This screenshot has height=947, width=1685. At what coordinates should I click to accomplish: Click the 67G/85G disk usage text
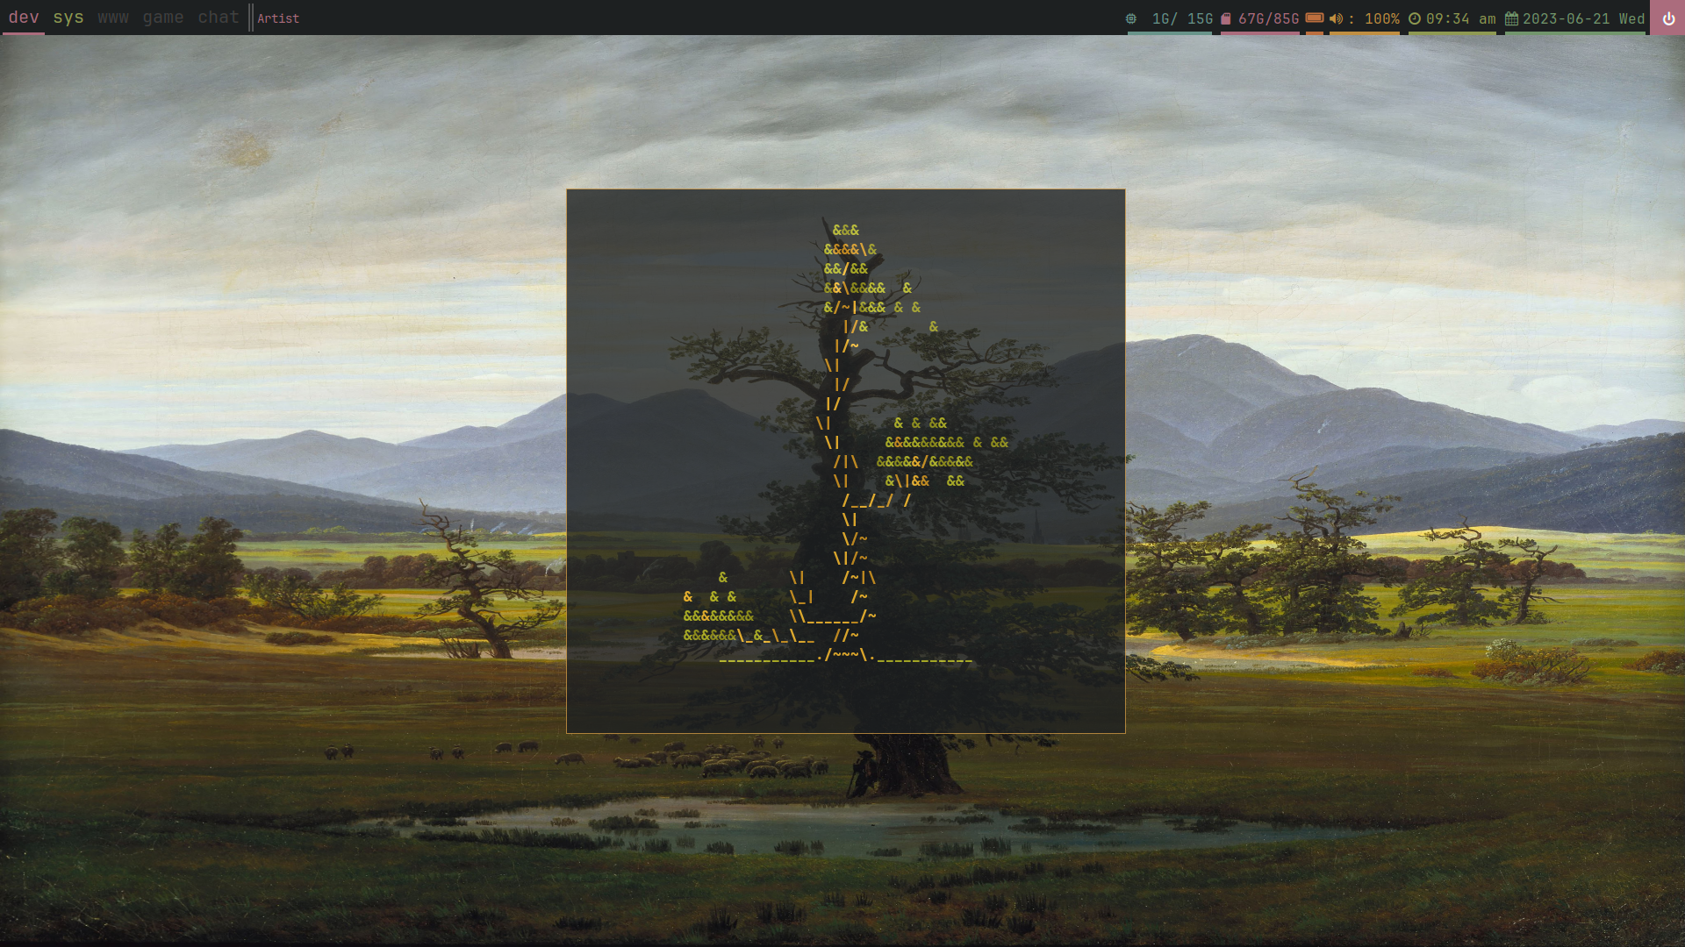[x=1268, y=18]
